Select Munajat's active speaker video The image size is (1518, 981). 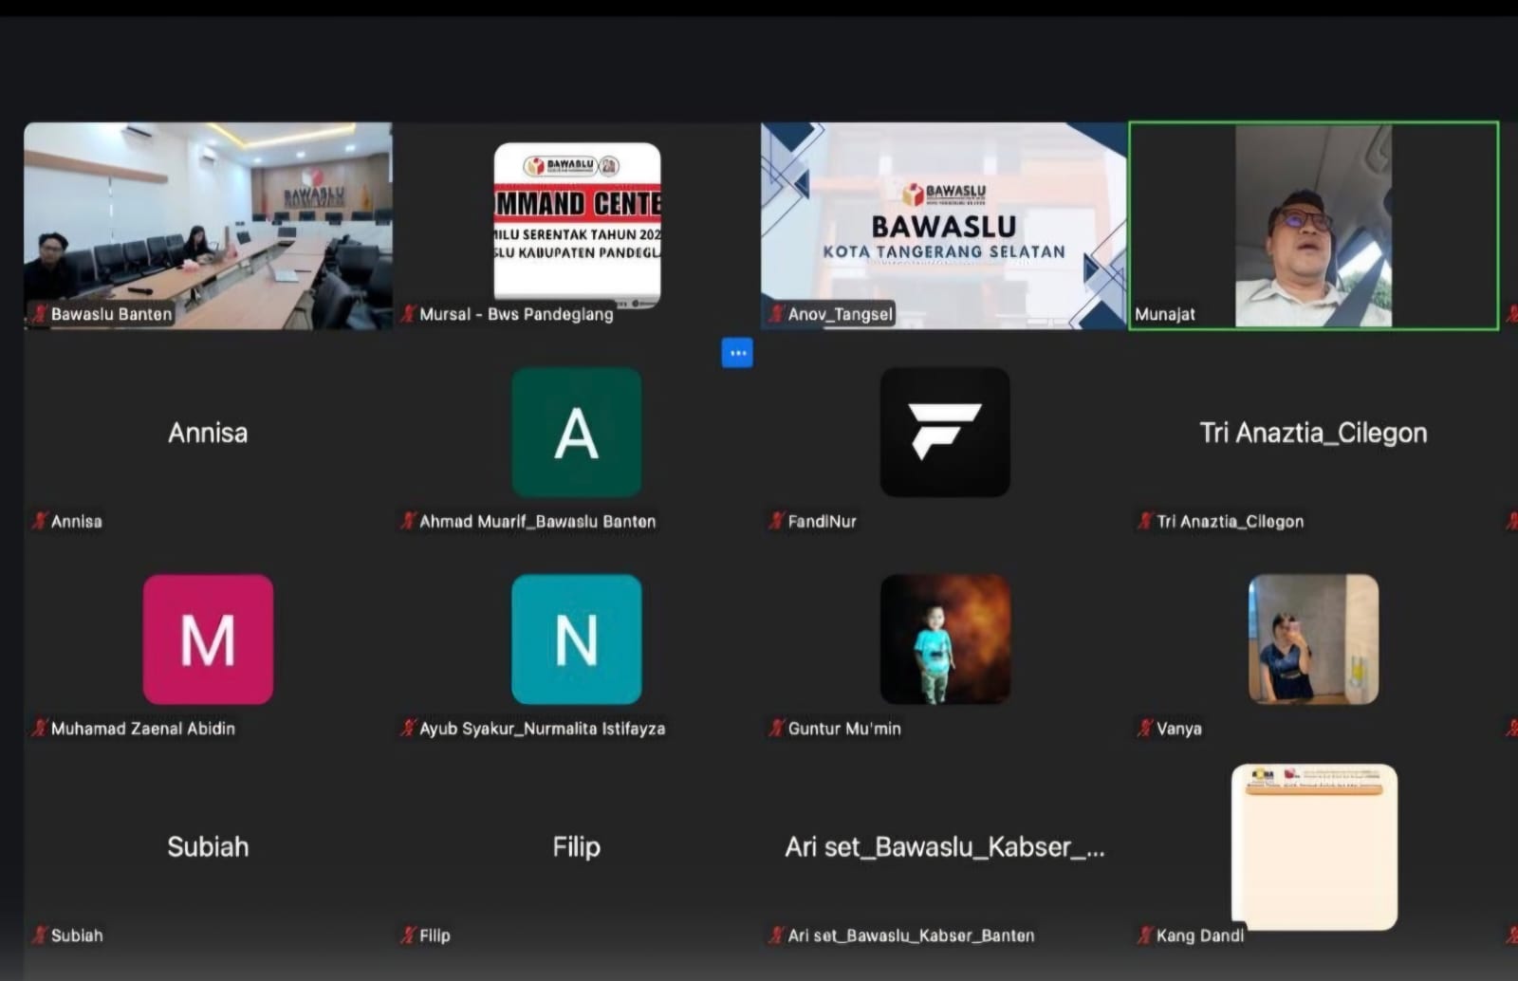[x=1314, y=226]
